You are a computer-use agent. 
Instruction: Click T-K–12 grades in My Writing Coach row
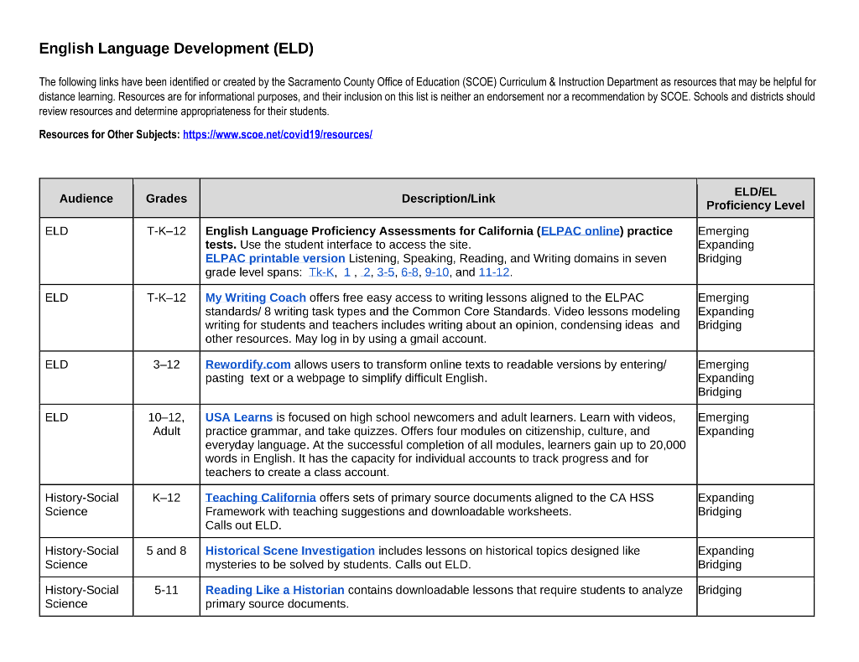[x=166, y=297]
